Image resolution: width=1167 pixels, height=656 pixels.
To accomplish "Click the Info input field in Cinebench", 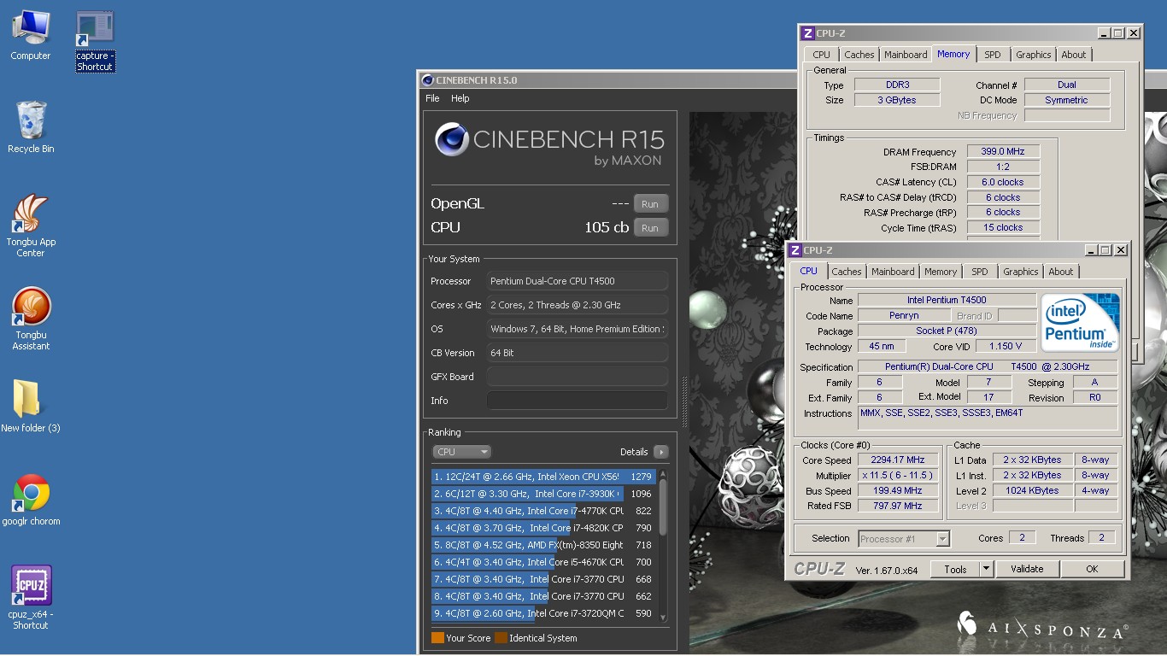I will click(577, 401).
